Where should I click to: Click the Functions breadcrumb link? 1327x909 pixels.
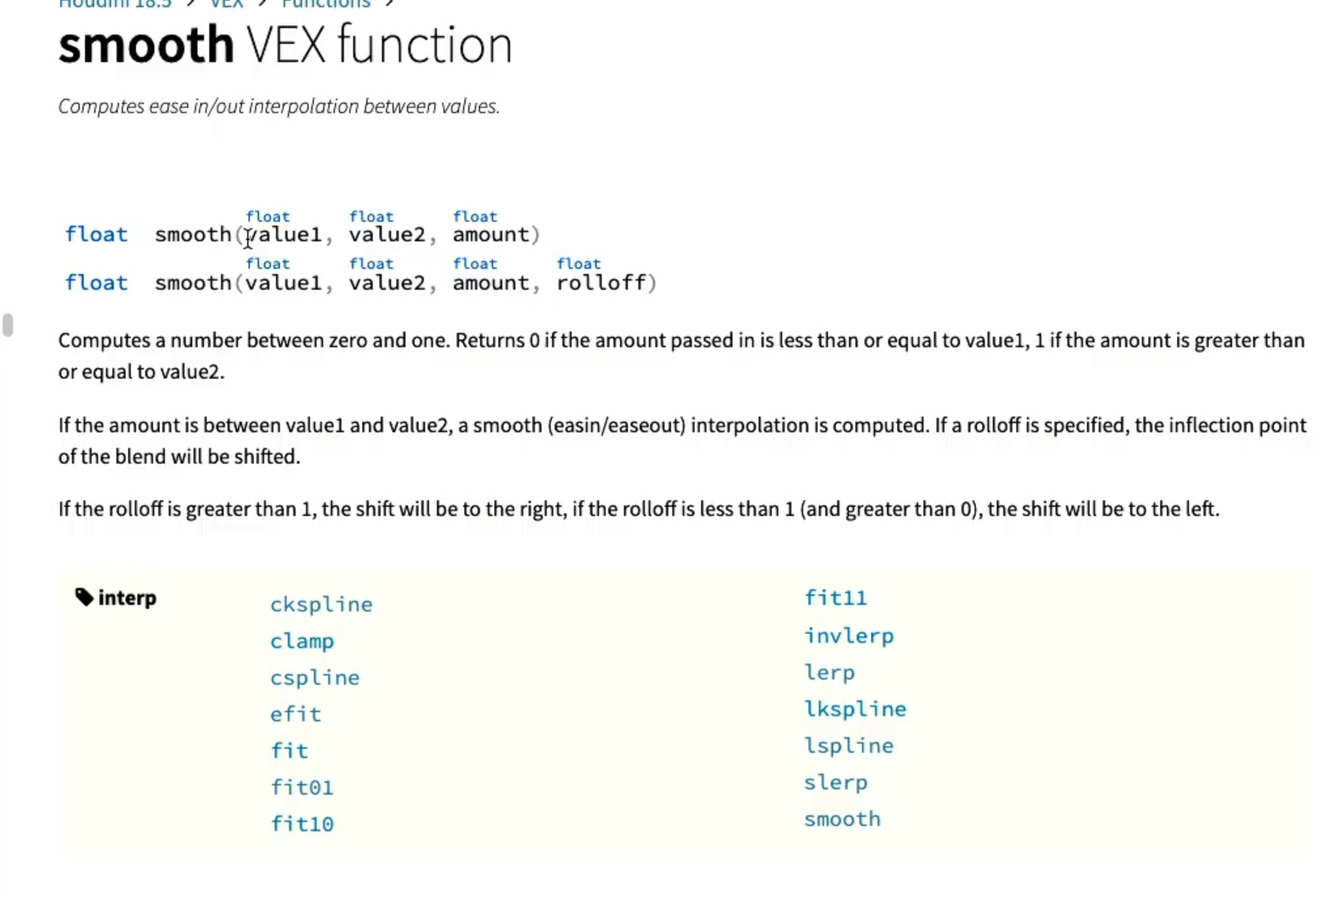tap(326, 4)
